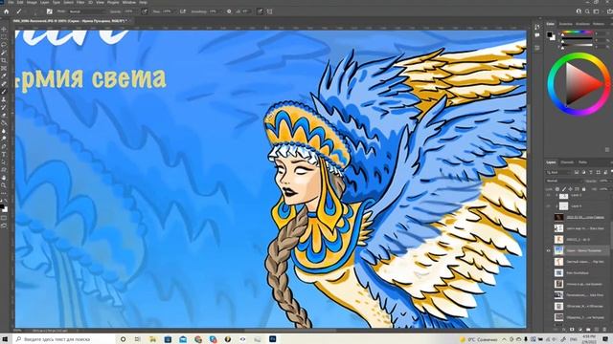This screenshot has height=344, width=613.
Task: Add a layer mask from panel footer
Action: (572, 330)
